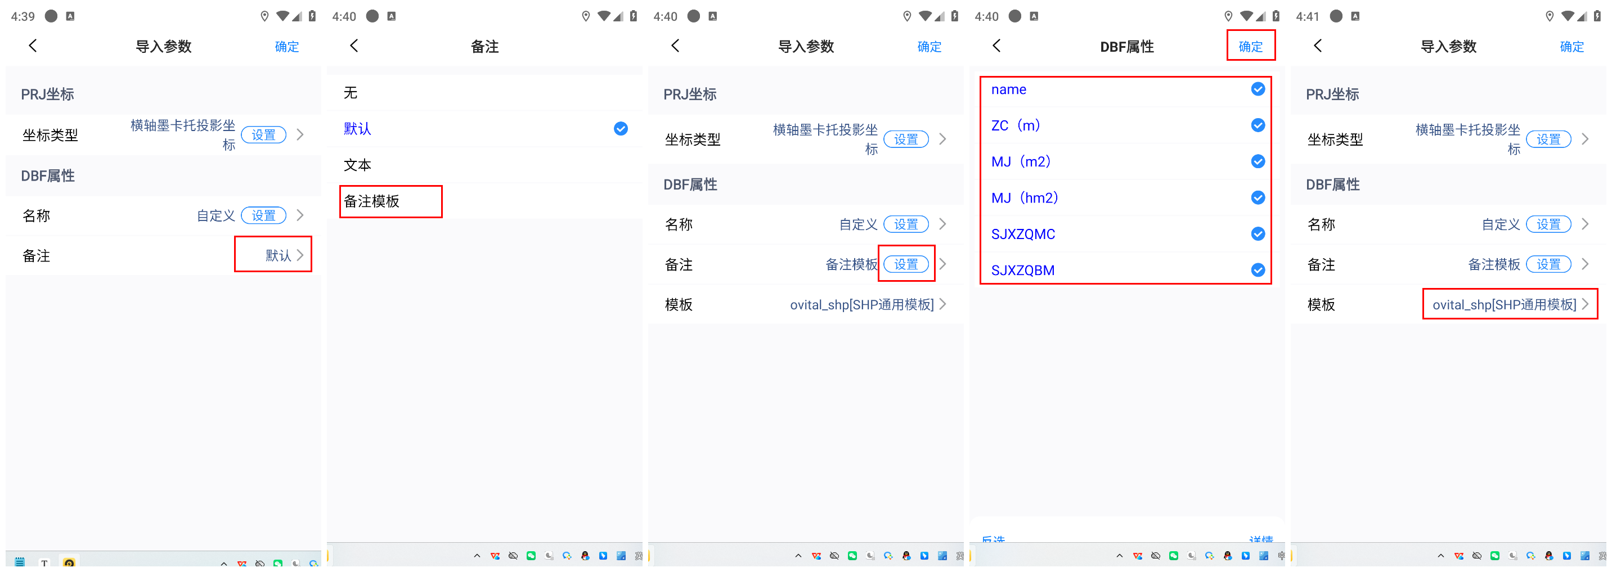Image resolution: width=1612 pixels, height=572 pixels.
Task: Tap 备注 设置 button on 4:40 导入参数 screen
Action: pyautogui.click(x=906, y=264)
